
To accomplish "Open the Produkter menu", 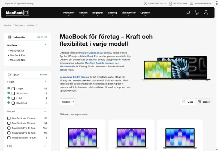I will point(69,12).
